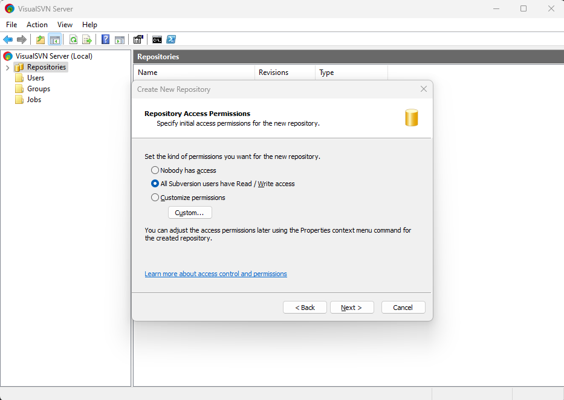Expand the Repositories tree node arrow
The height and width of the screenshot is (400, 564).
click(7, 67)
